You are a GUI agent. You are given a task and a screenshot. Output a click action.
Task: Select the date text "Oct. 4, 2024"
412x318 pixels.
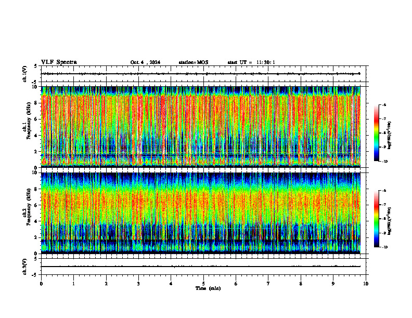coord(145,62)
